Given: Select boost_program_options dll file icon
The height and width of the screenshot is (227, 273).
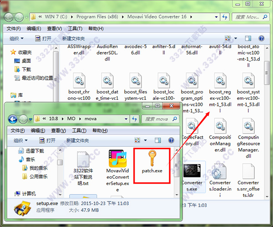Looking at the screenshot, I should (192, 80).
